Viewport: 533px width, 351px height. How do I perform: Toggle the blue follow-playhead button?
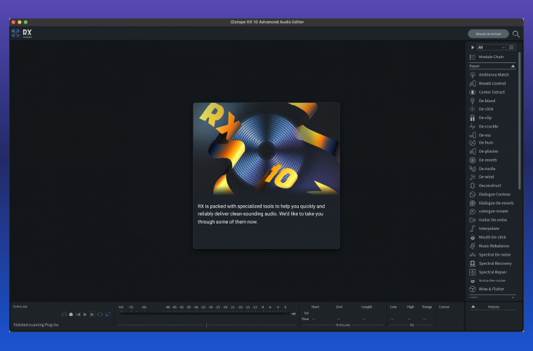click(108, 315)
